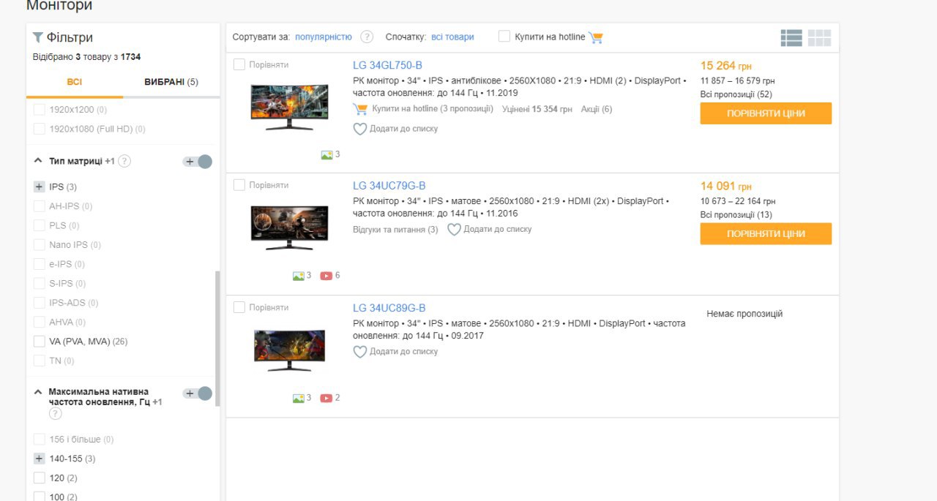This screenshot has height=501, width=937.
Task: Check the disabled Nano IPS (0) filter
Action: coord(40,245)
